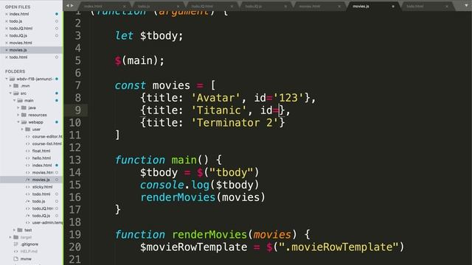Open todo.html from Open Files
The image size is (472, 265).
(18, 57)
